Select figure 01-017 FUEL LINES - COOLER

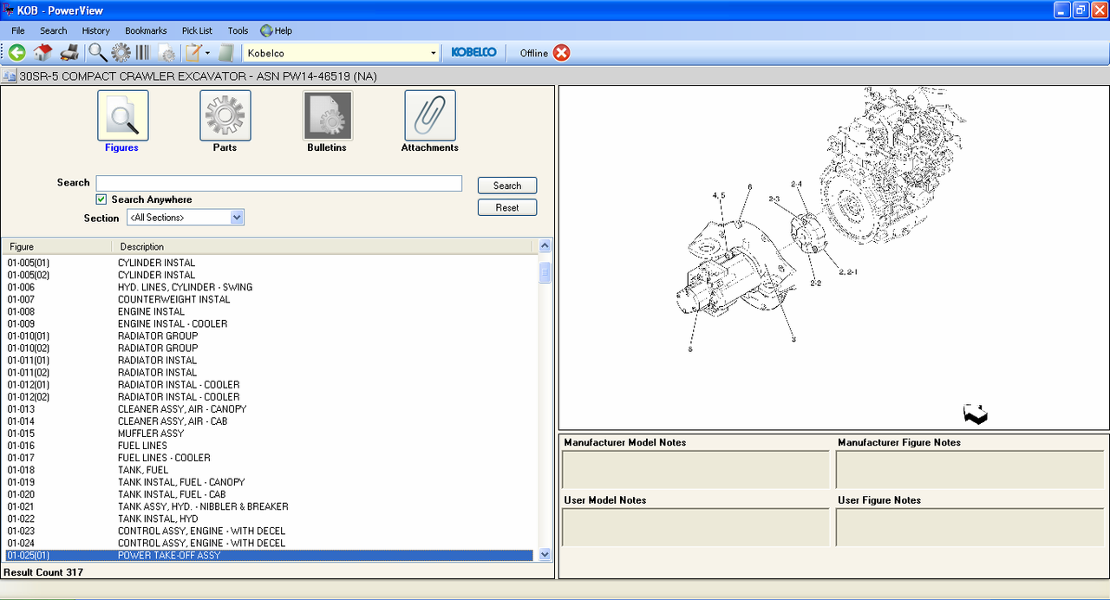270,458
